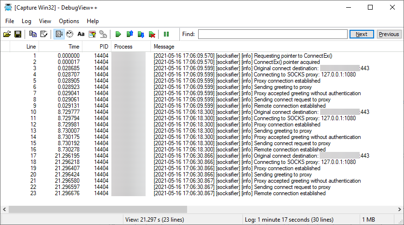Pause capture with the green pause icon
This screenshot has height=225, width=404.
click(166, 34)
